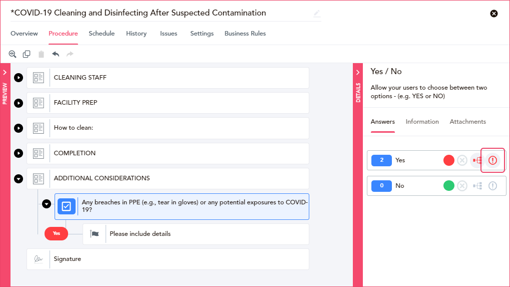This screenshot has height=287, width=510.
Task: Click the flag-issue alert icon on Yes answer
Action: (493, 160)
